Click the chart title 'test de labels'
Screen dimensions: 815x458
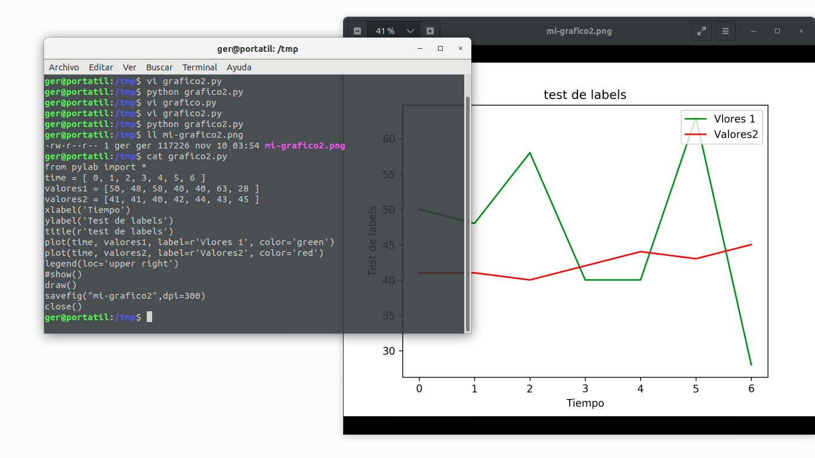pyautogui.click(x=585, y=94)
